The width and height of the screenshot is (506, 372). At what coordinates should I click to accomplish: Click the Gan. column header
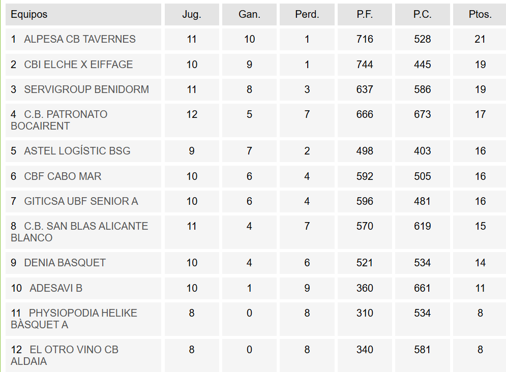click(249, 14)
